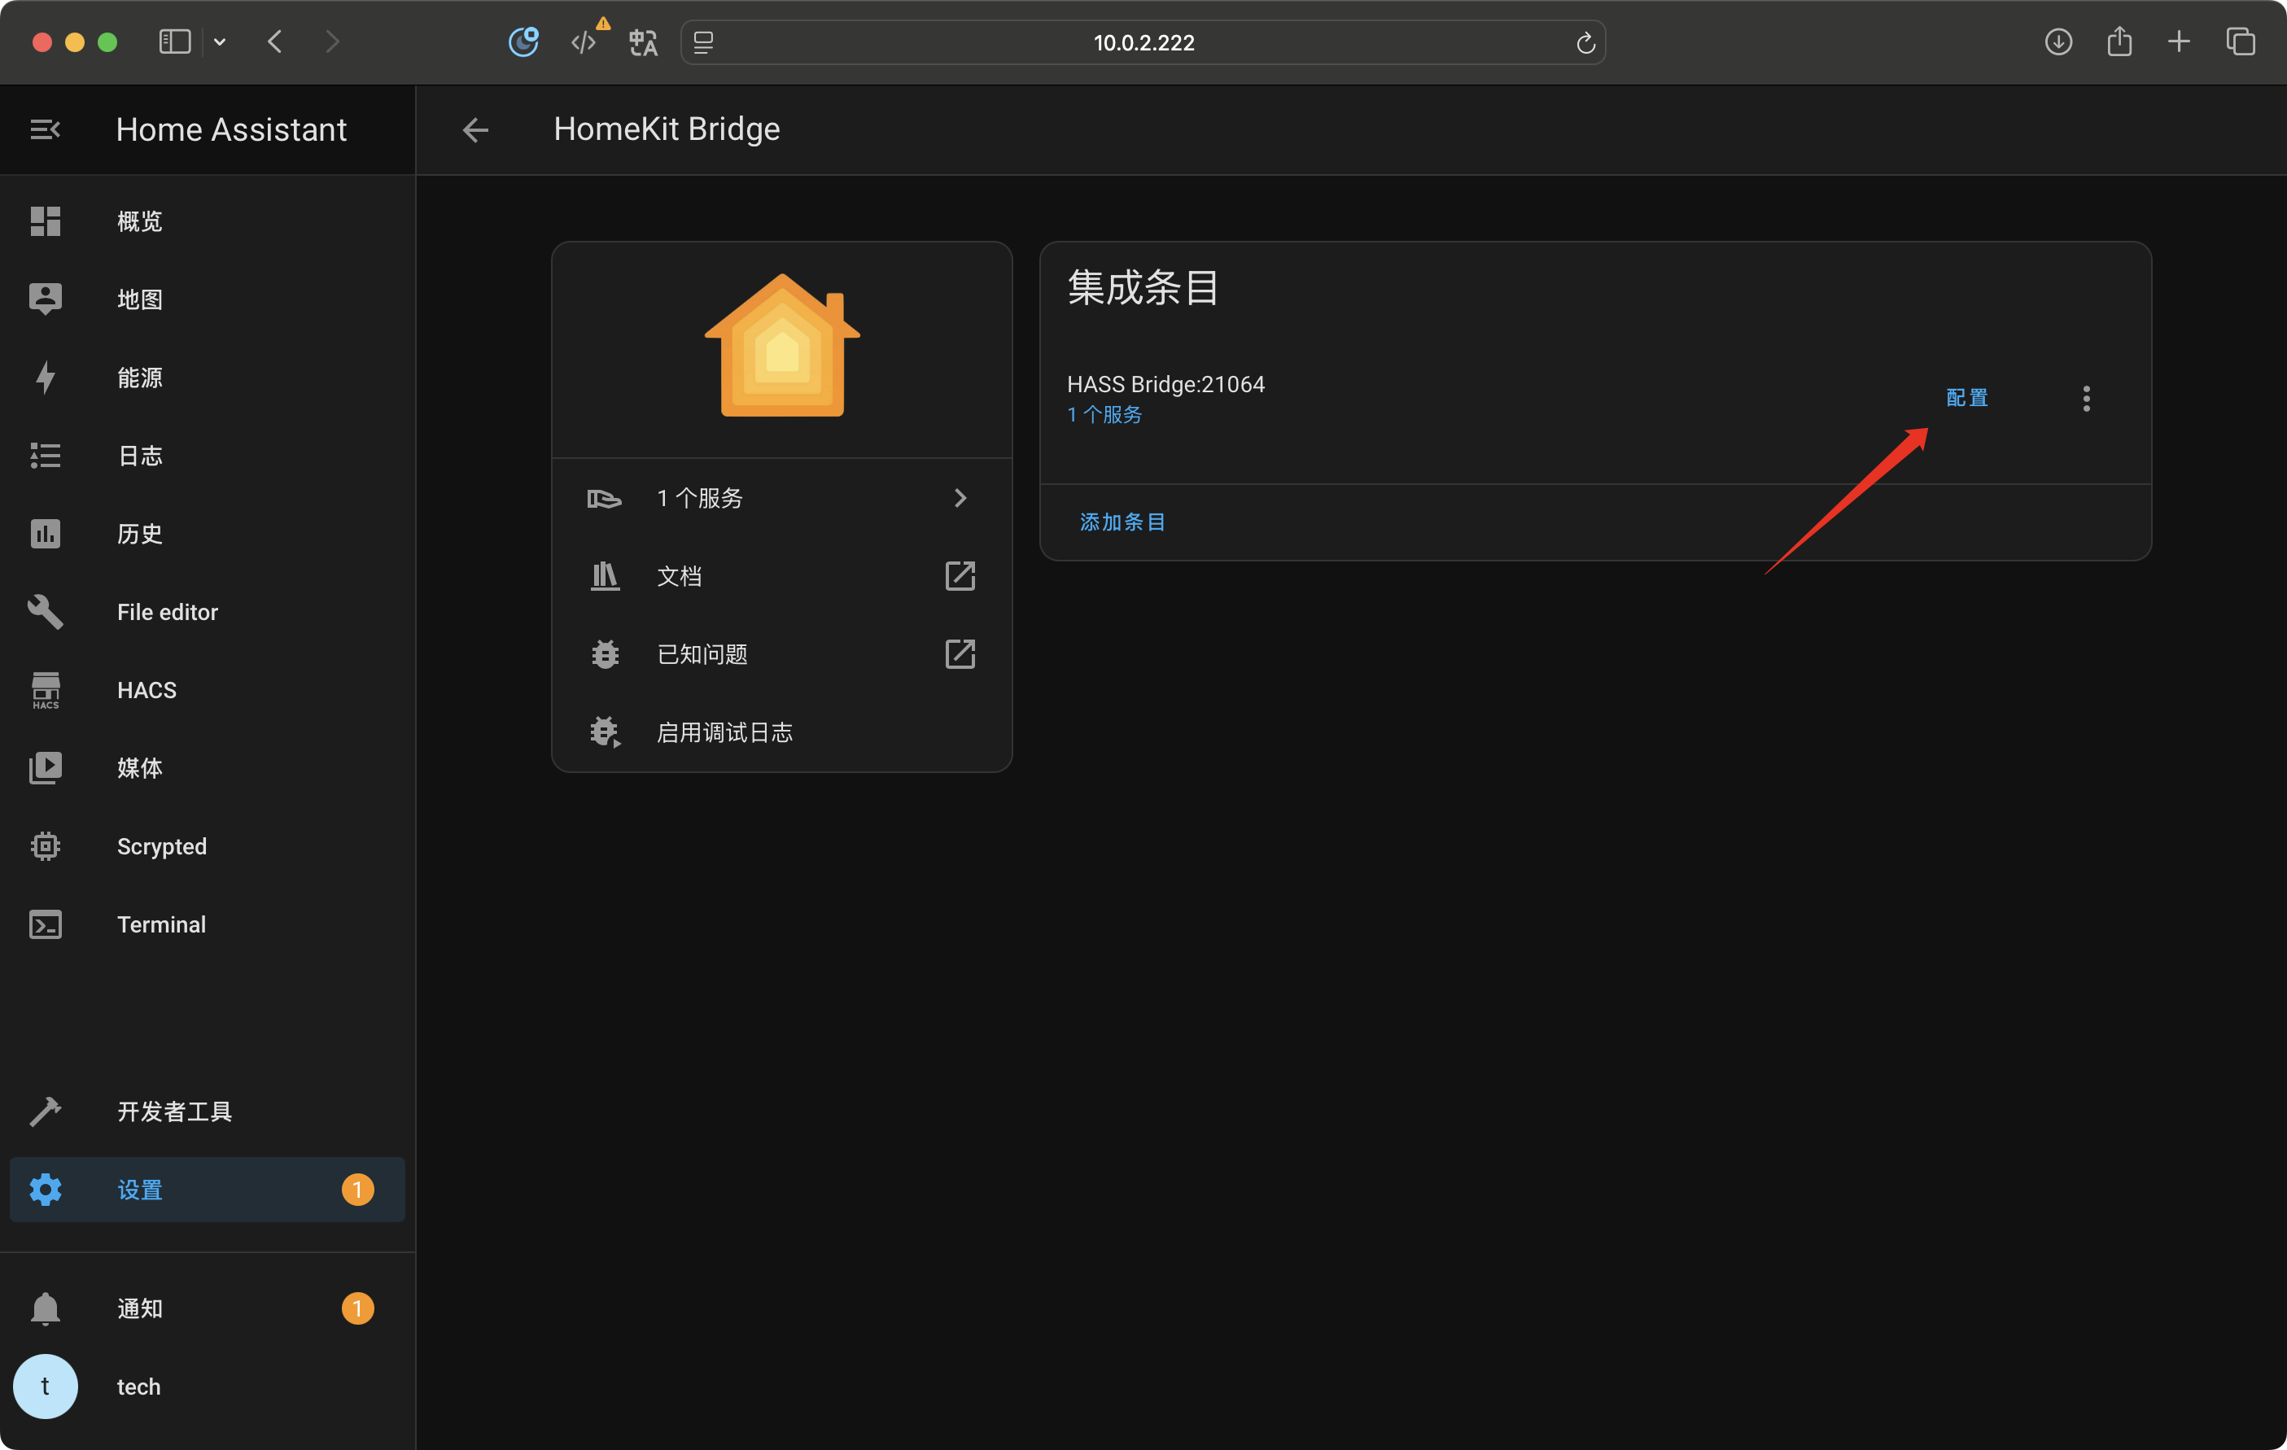Open 已知问题 known issues link
Image resolution: width=2287 pixels, height=1450 pixels.
pos(781,654)
